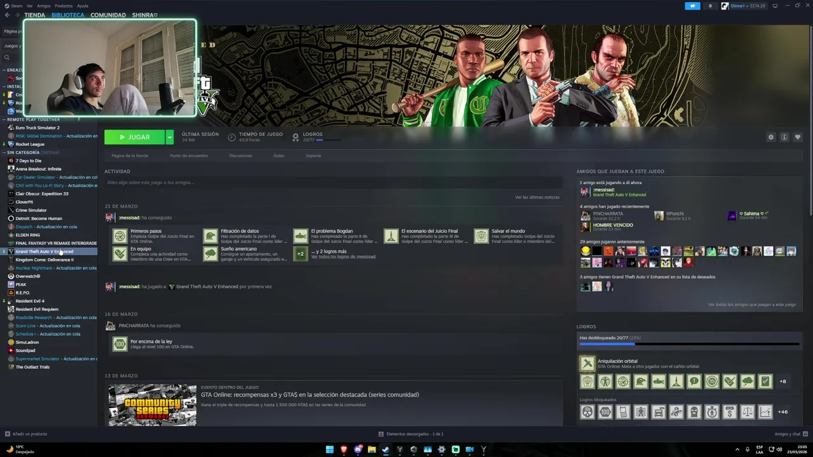The height and width of the screenshot is (457, 813).
Task: Open Punto de encuentro link
Action: click(x=189, y=156)
